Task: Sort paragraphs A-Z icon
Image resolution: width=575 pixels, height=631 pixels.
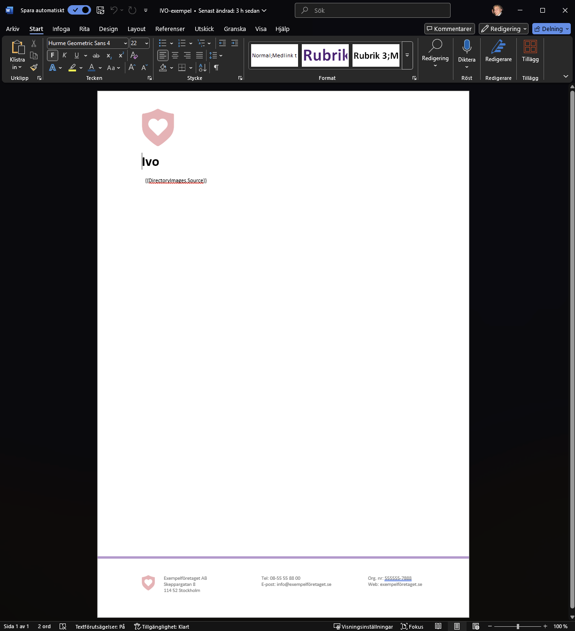Action: tap(203, 68)
